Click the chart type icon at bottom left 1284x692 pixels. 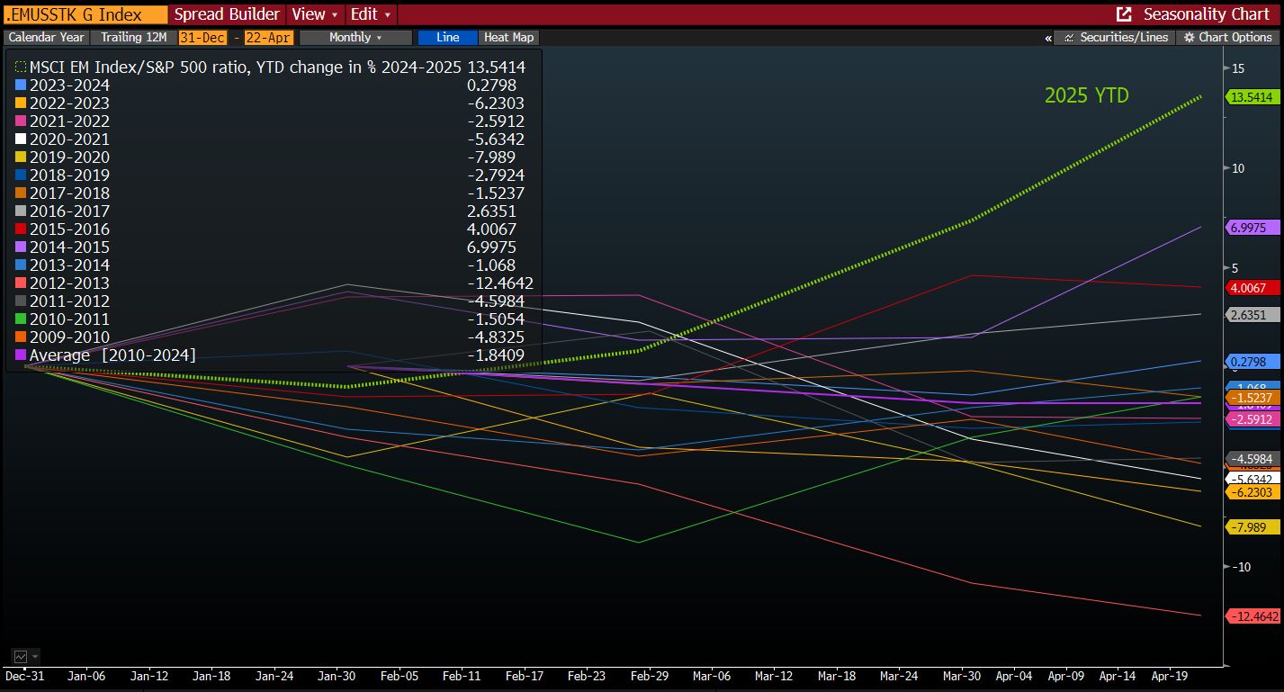20,657
